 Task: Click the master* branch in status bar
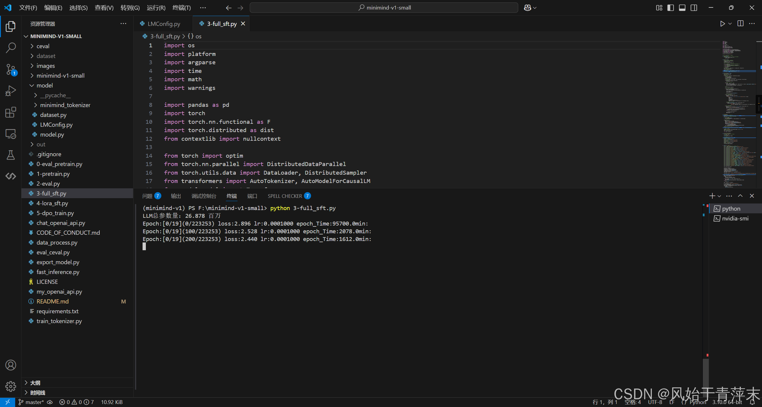(31, 402)
